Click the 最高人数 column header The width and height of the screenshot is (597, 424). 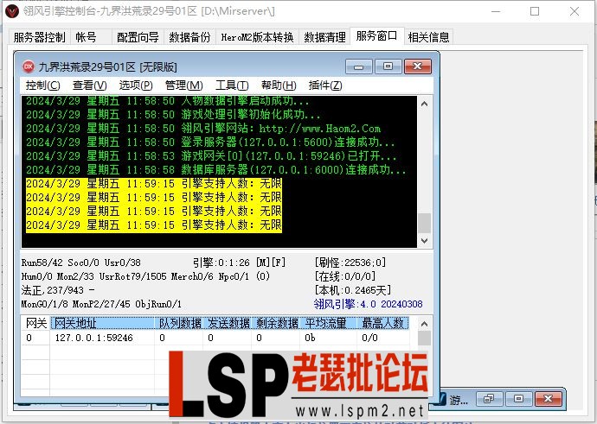click(382, 323)
